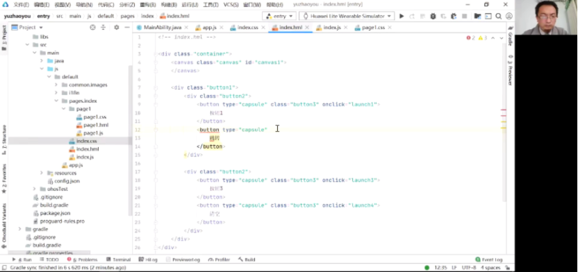Run the app with the green play icon
578x272 pixels.
pos(402,16)
